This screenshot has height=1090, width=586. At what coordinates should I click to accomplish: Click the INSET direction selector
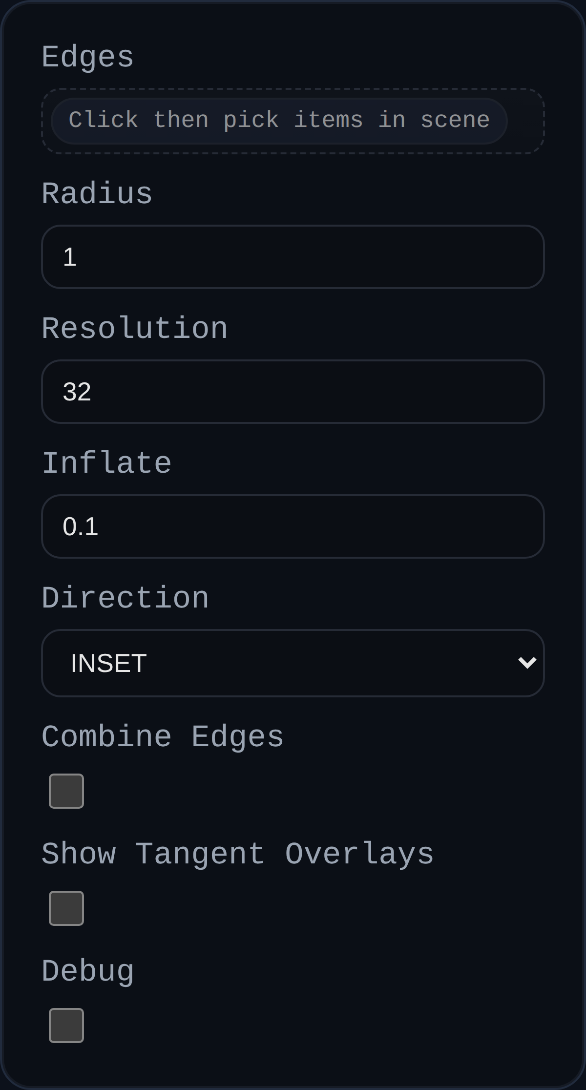[x=293, y=662]
